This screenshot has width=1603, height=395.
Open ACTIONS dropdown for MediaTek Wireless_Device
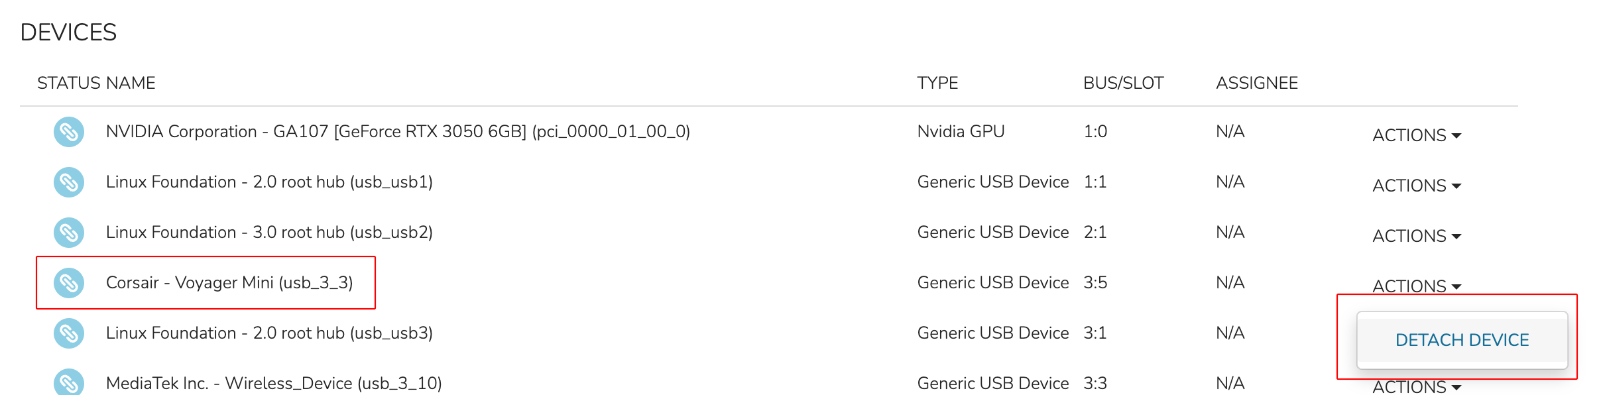coord(1417,386)
